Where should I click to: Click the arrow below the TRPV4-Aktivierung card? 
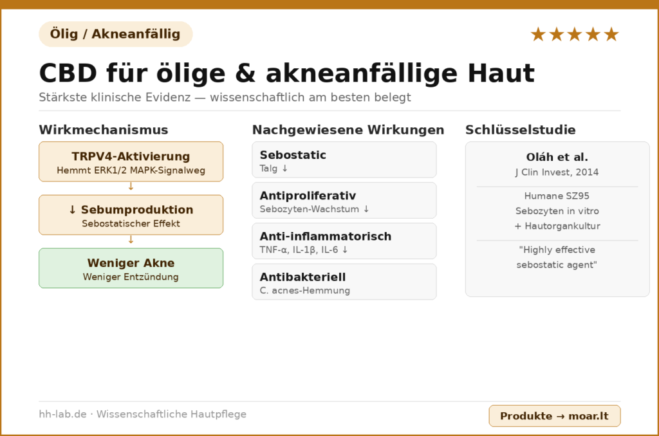(x=131, y=186)
